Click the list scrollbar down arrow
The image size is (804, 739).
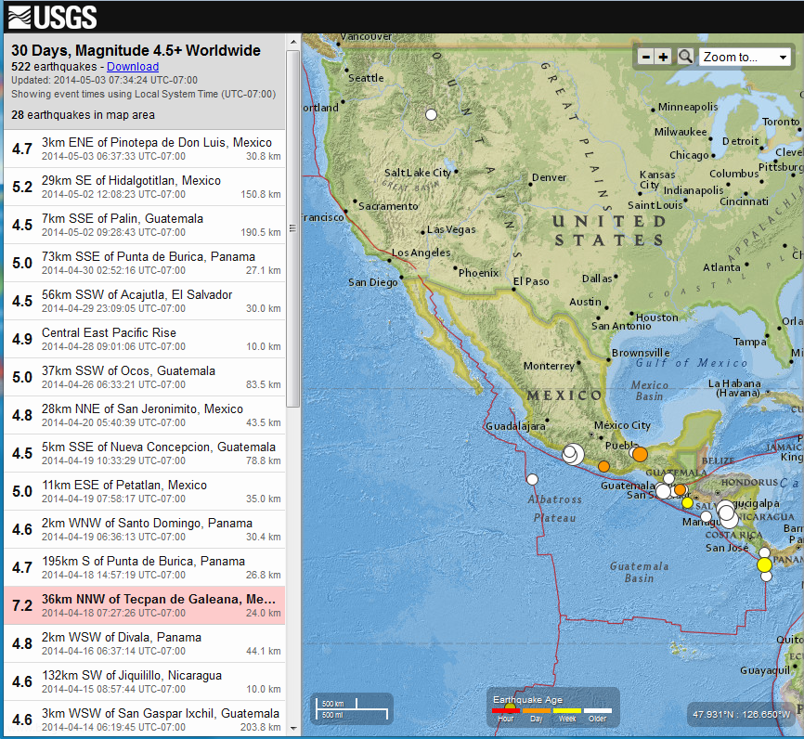coord(293,728)
